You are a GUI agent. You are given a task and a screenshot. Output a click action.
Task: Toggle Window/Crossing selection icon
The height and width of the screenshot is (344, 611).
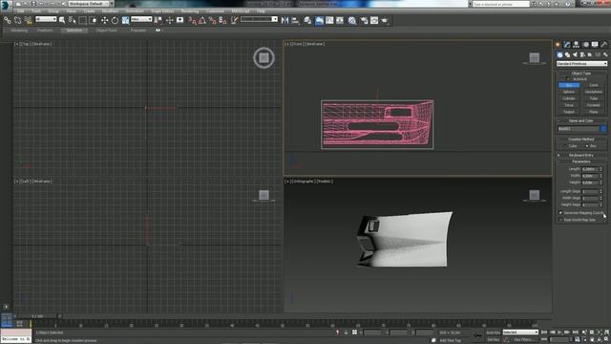(x=94, y=20)
